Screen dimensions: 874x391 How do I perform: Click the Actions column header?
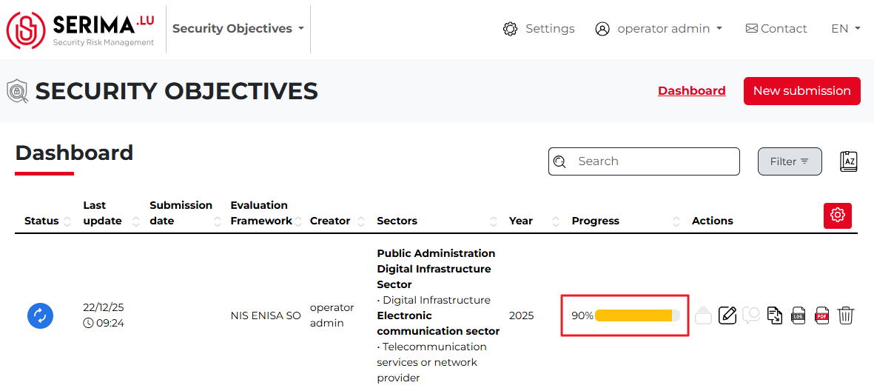pos(713,221)
